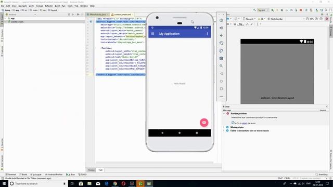Open emulator extended controls (three dots)

tap(221, 97)
